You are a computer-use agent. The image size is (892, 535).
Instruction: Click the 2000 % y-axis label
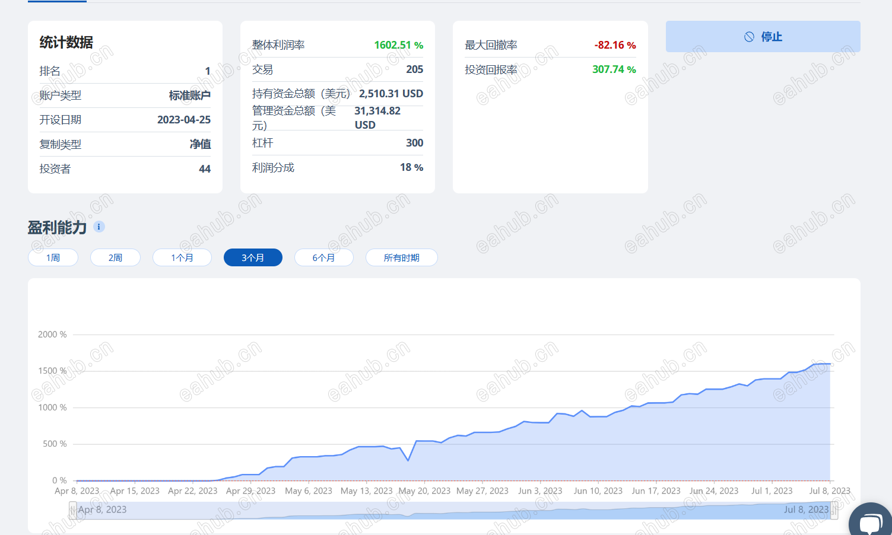click(52, 335)
